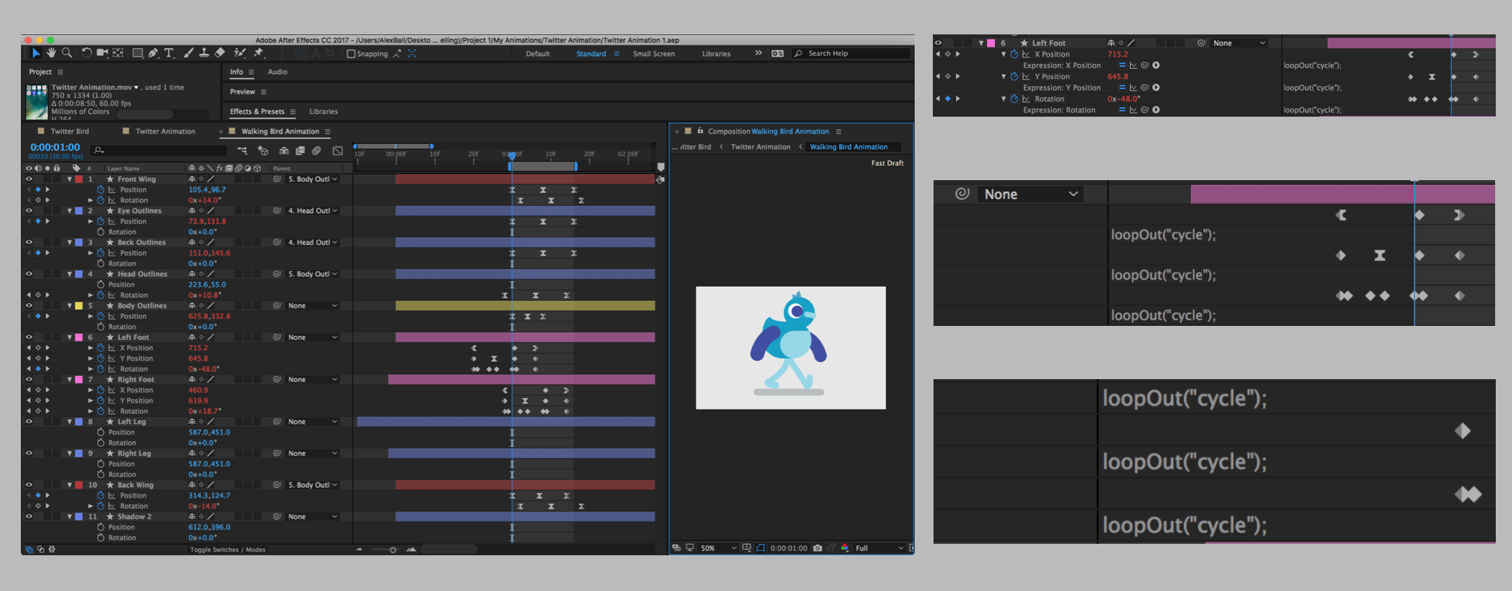
Task: Open the Libraries tab beside Effects & Presets
Action: click(x=323, y=112)
